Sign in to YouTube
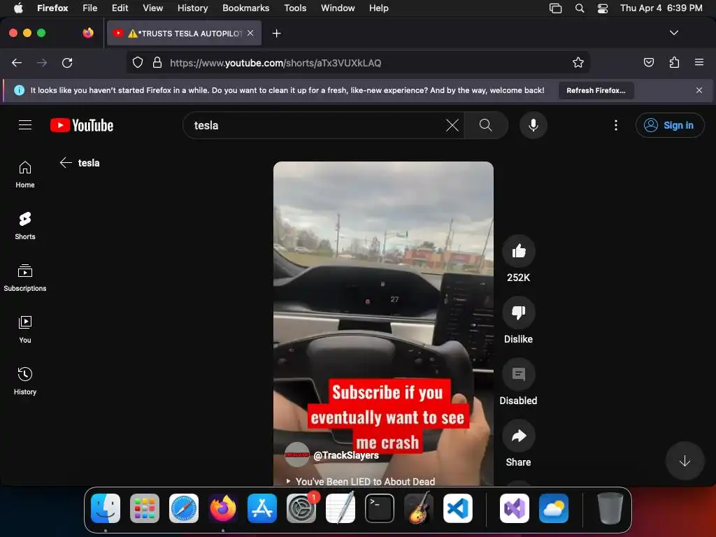 (669, 125)
